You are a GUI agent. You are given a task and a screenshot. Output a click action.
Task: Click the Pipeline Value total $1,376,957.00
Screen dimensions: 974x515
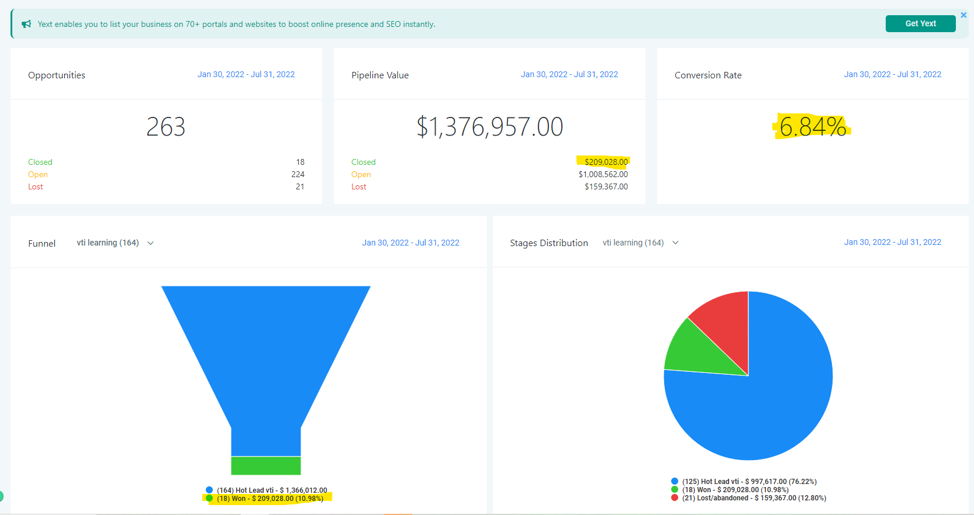click(x=490, y=127)
